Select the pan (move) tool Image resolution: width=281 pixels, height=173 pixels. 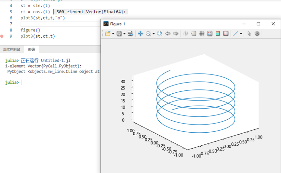tap(140, 33)
